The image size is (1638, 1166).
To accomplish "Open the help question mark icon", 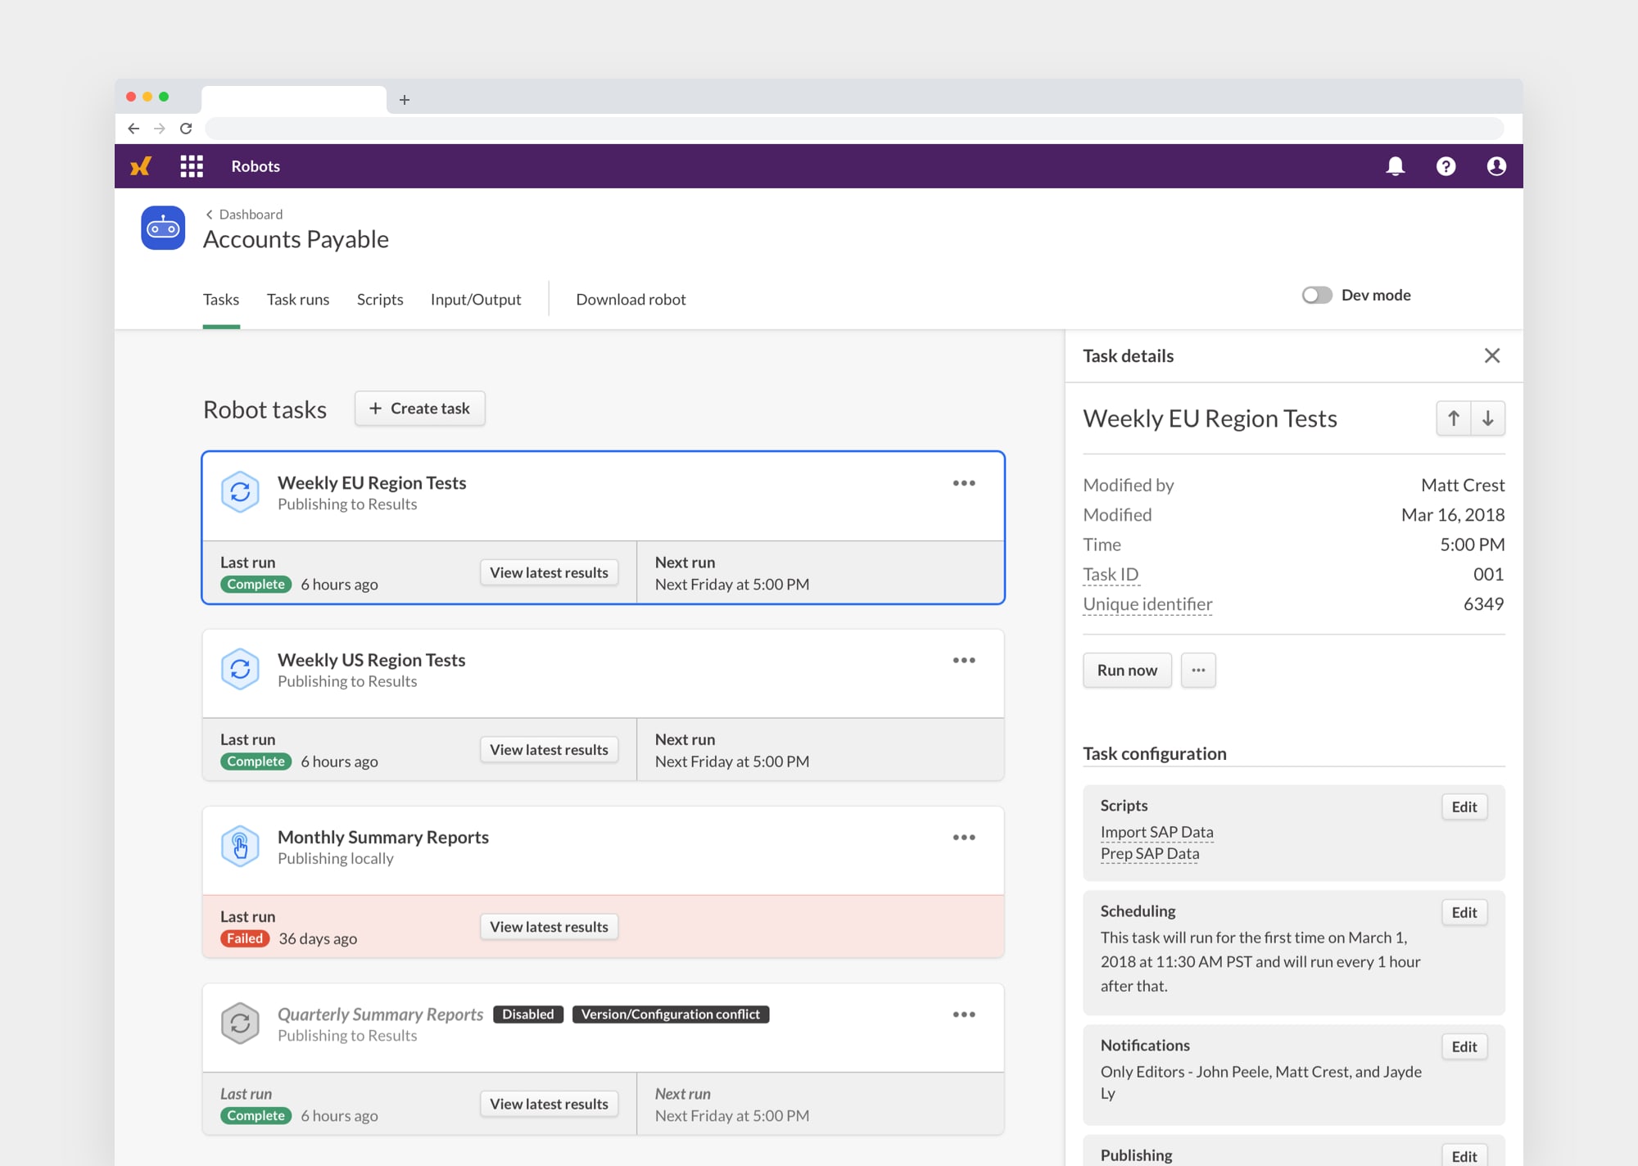I will [1446, 166].
